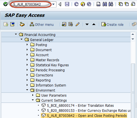Click the Save diskette icon
The width and height of the screenshot is (137, 118).
[x=67, y=4]
